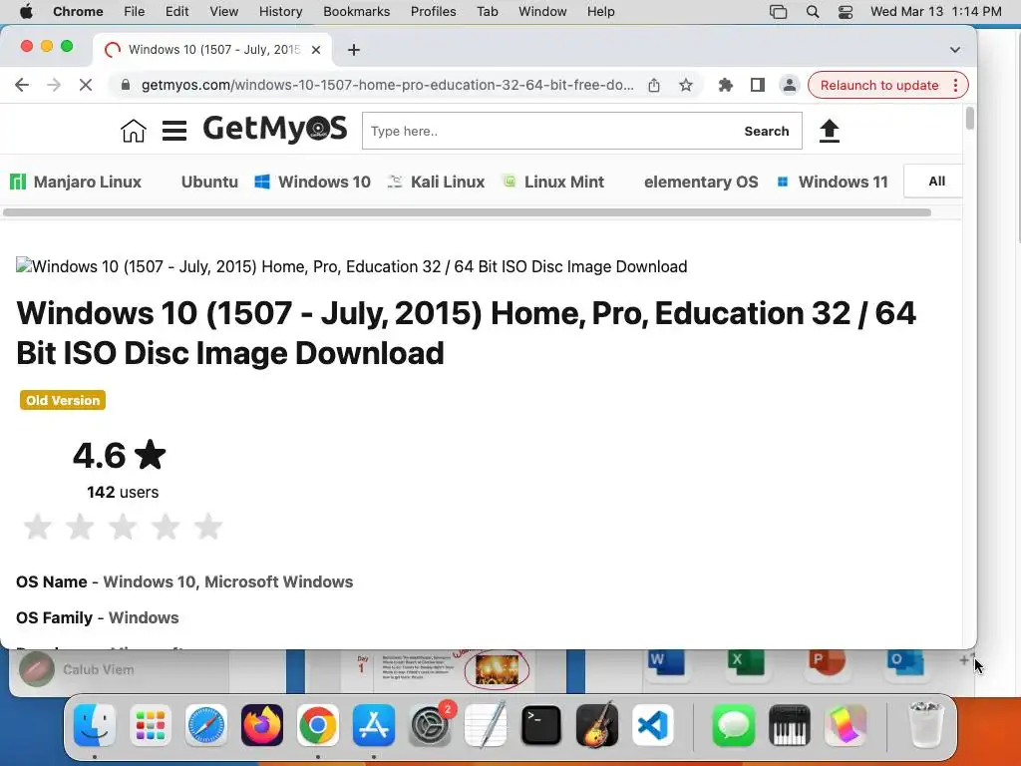Go to the GetMyOS home icon
This screenshot has height=766, width=1021.
[134, 131]
